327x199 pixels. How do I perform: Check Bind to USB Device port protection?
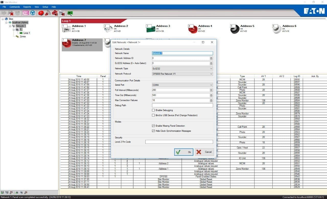pos(153,115)
